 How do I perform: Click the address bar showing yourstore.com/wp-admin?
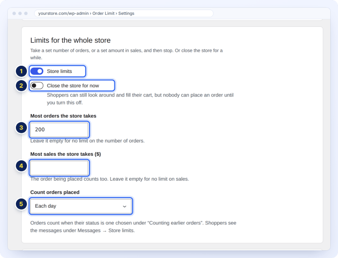pyautogui.click(x=124, y=13)
